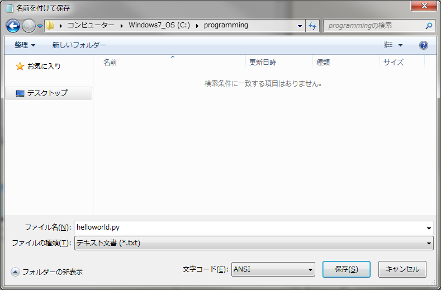Select コンピューター in the address path

tap(91, 25)
